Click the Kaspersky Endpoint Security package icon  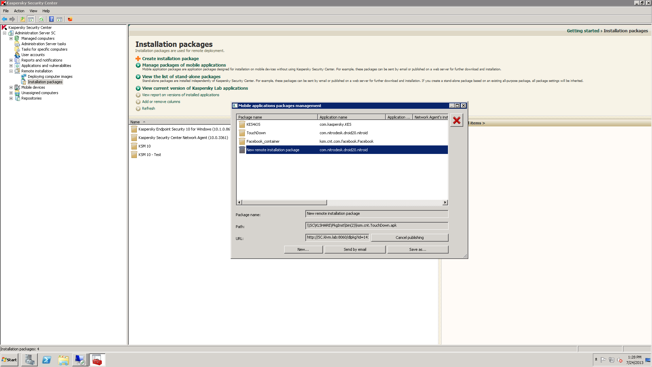pos(134,129)
